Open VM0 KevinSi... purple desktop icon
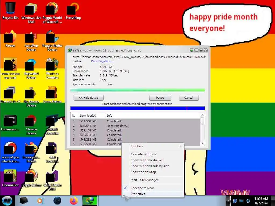This screenshot has width=275, height=206. [x=52, y=152]
